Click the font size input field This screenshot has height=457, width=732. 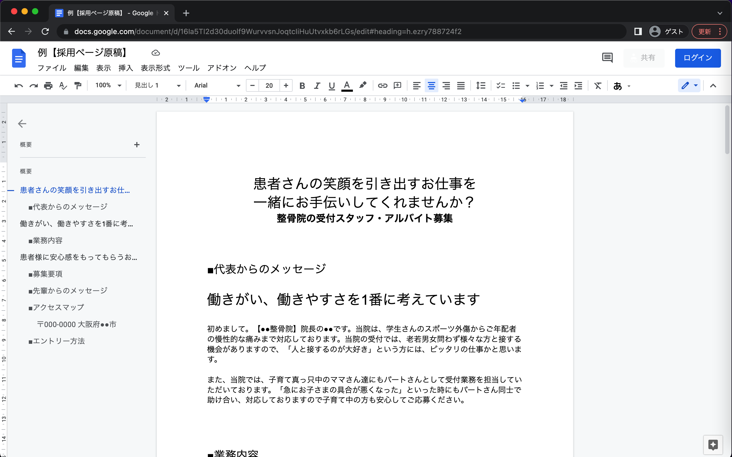(x=269, y=86)
